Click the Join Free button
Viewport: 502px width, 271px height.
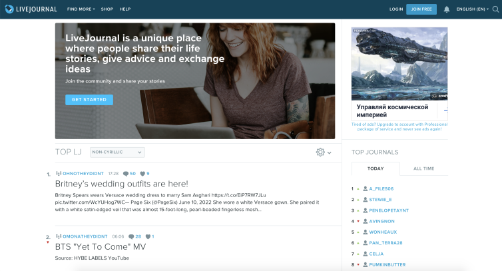pyautogui.click(x=421, y=9)
